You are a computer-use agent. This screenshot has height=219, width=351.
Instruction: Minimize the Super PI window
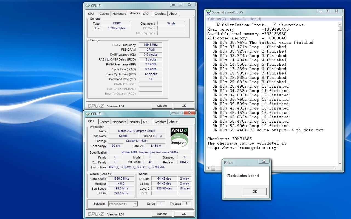pyautogui.click(x=320, y=11)
